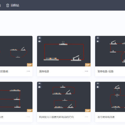Open more options for 简单电路 card
Image resolution: width=125 pixels, height=125 pixels.
(x=86, y=71)
